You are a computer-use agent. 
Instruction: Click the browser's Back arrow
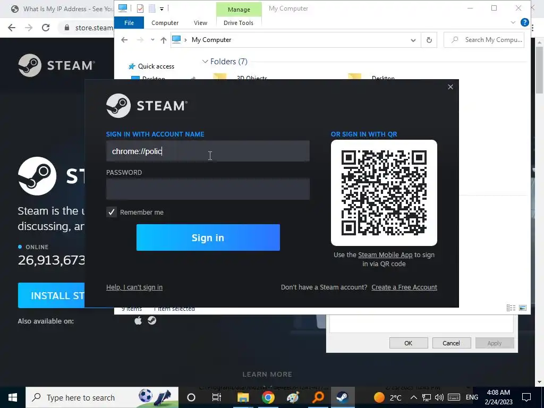coord(12,28)
